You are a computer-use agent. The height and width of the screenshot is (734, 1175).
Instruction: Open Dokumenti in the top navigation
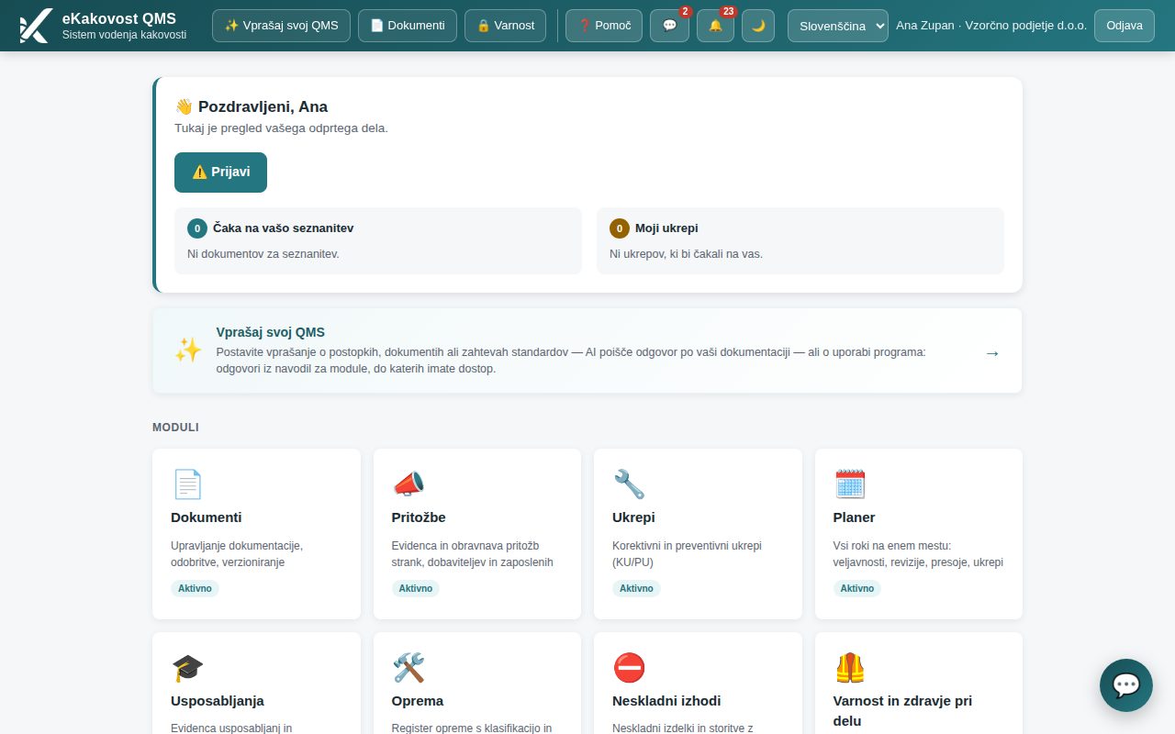coord(408,26)
